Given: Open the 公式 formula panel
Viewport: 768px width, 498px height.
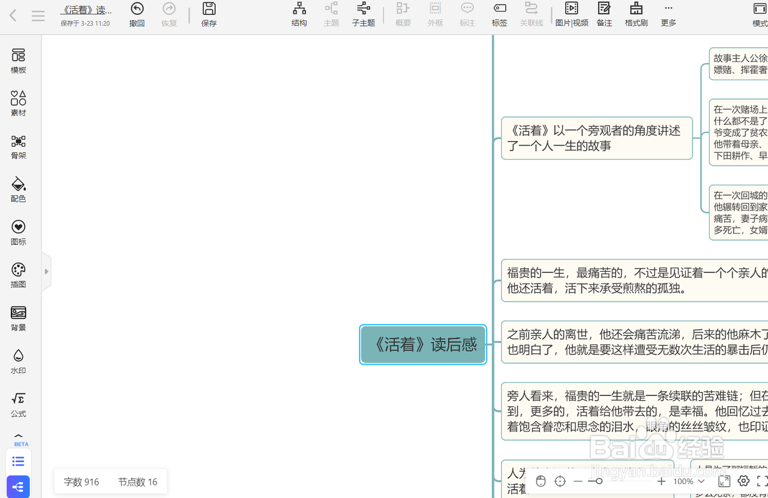Looking at the screenshot, I should 19,405.
